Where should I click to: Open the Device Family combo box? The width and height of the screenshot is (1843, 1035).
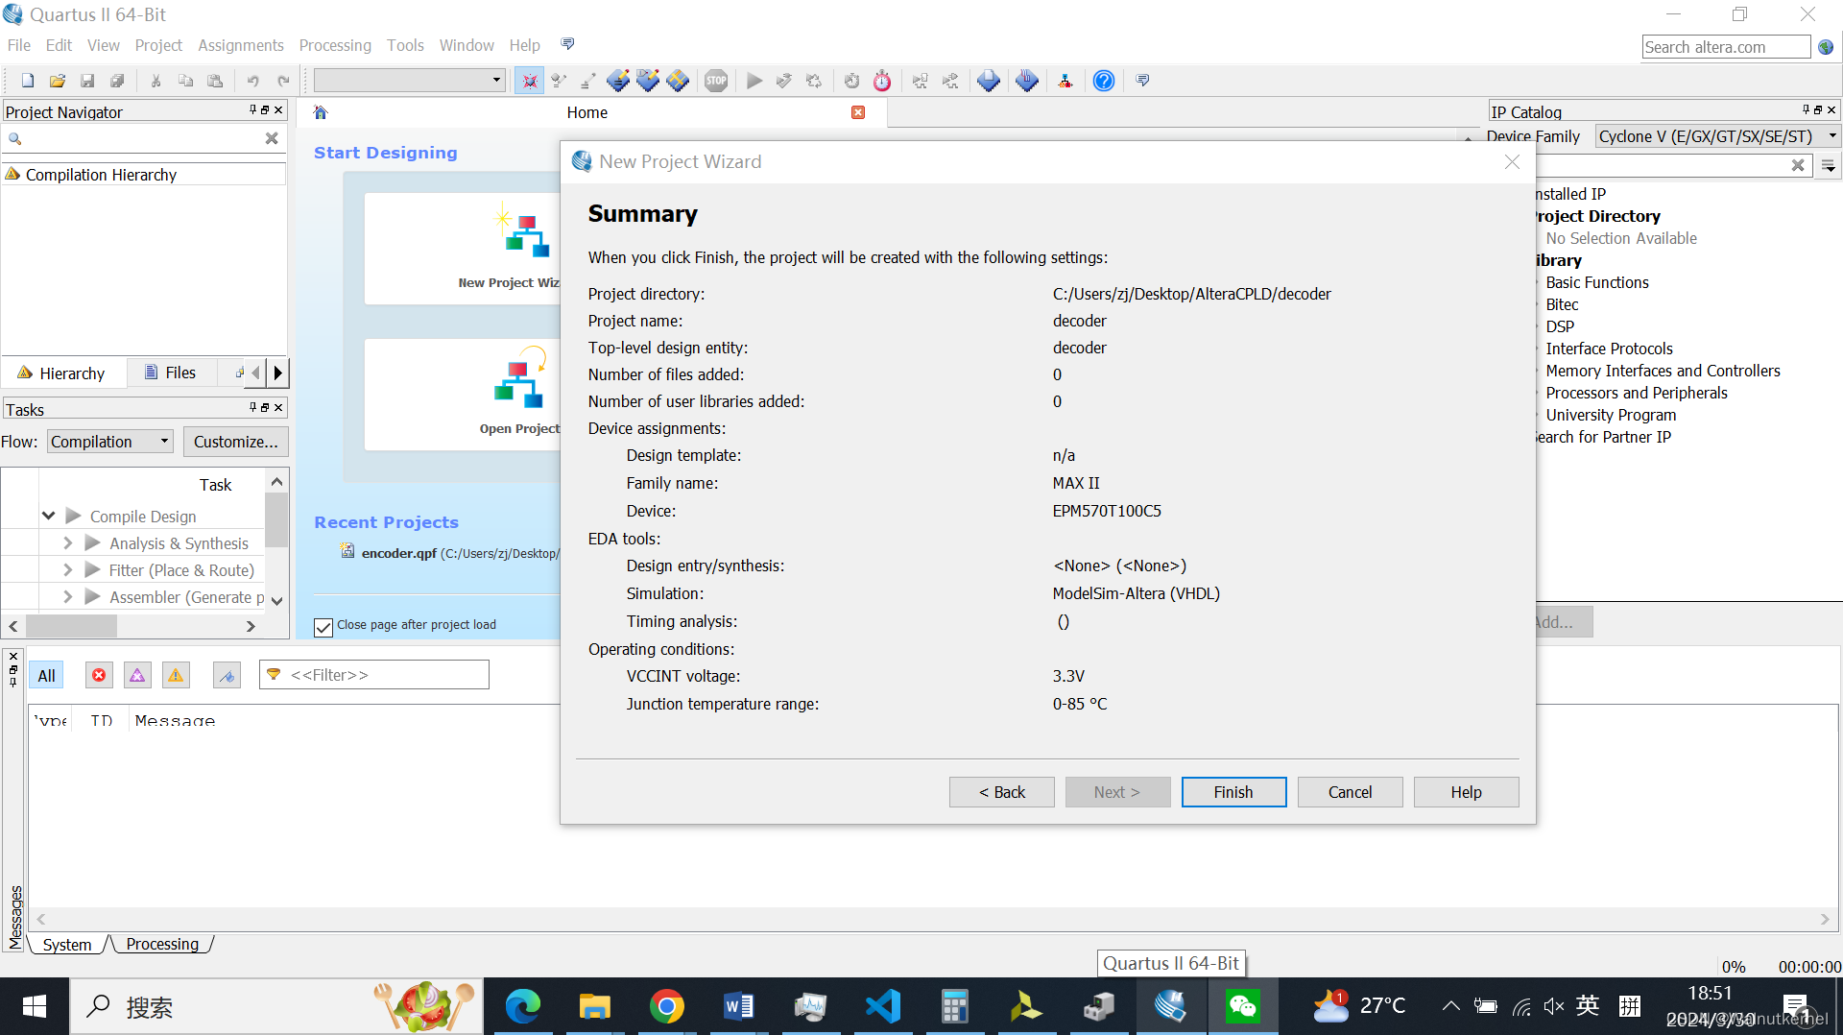pos(1718,136)
